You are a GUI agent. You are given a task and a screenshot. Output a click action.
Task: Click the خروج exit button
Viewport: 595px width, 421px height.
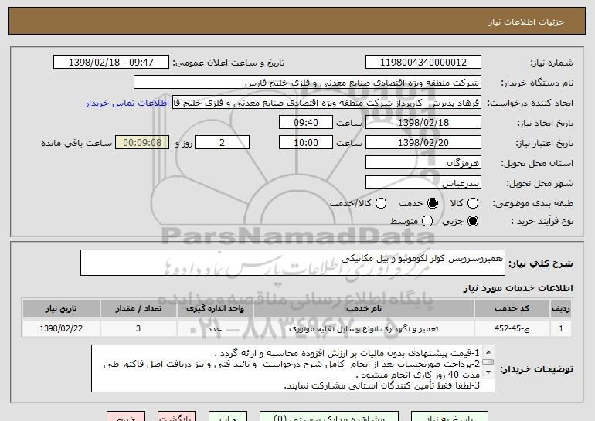pos(126,416)
